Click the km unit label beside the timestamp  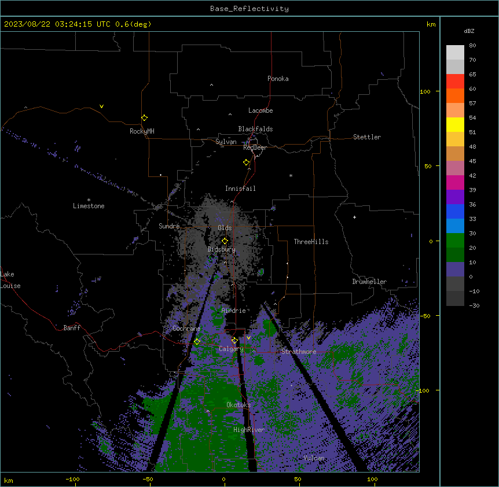431,24
